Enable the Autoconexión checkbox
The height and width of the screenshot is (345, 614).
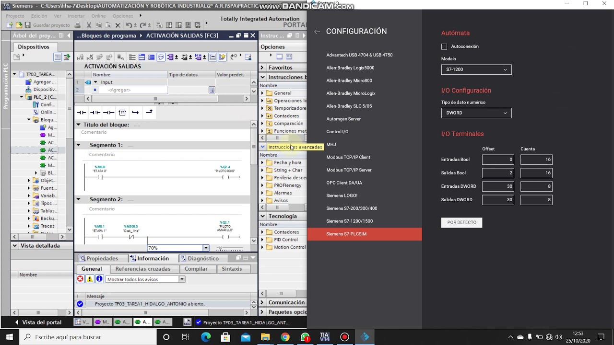[444, 46]
